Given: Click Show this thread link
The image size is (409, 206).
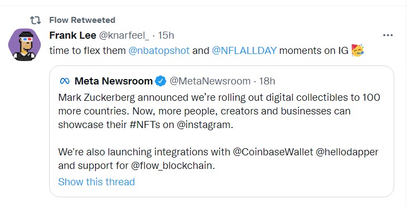Looking at the screenshot, I should coord(97,182).
